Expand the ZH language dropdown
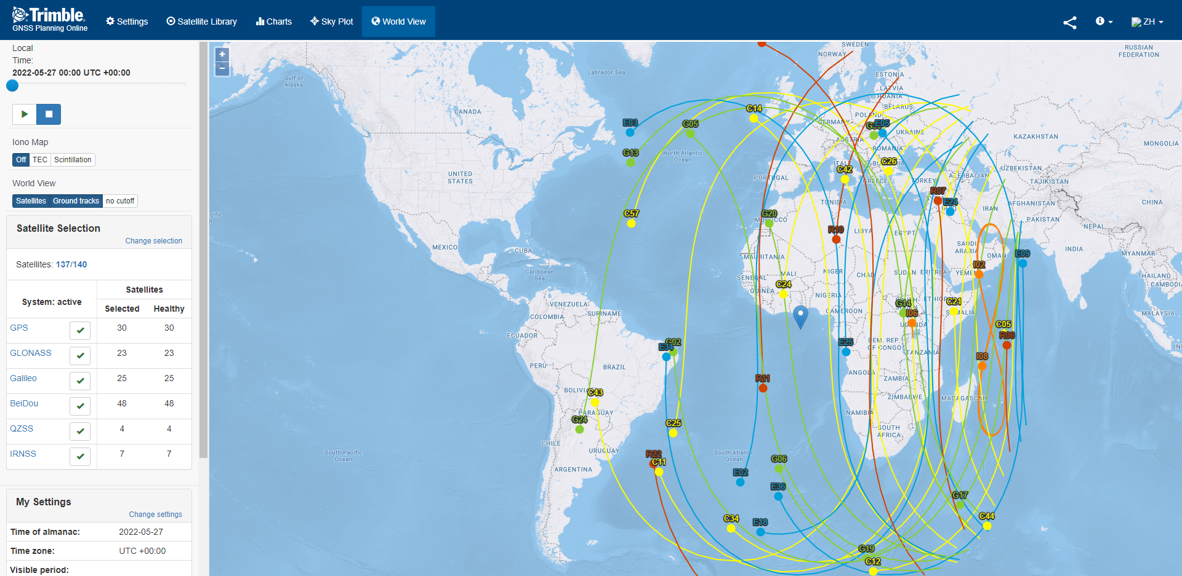Viewport: 1182px width, 576px height. 1148,22
